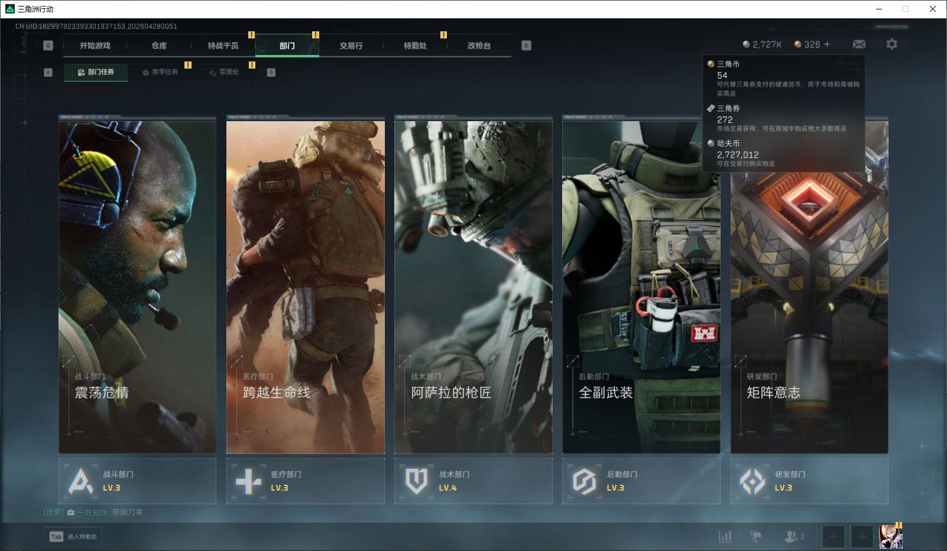Viewport: 947px width, 551px height.
Task: Select the 特战干员 tab
Action: [x=223, y=46]
